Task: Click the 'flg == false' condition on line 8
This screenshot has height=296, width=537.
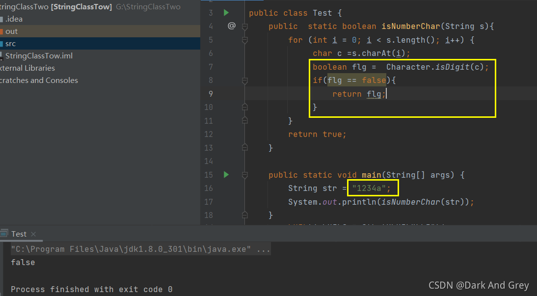Action: [357, 80]
